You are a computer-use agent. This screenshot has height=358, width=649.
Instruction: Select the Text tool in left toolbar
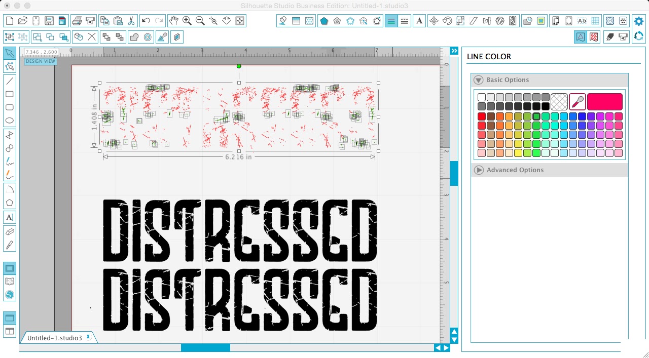9,217
